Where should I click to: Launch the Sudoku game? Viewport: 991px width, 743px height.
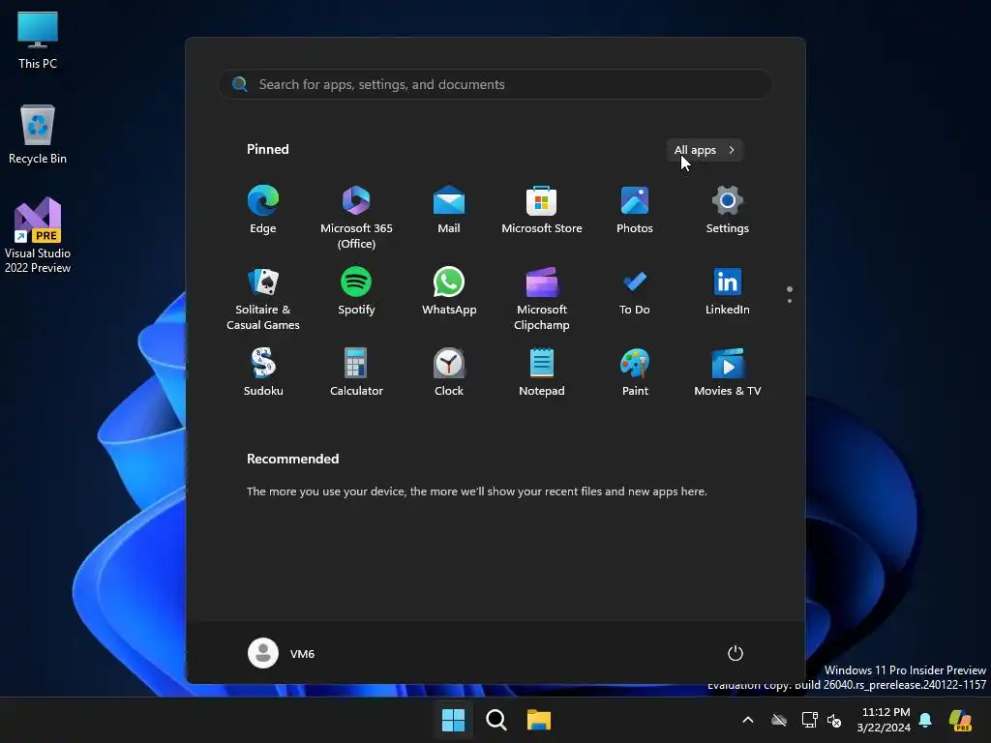point(263,372)
